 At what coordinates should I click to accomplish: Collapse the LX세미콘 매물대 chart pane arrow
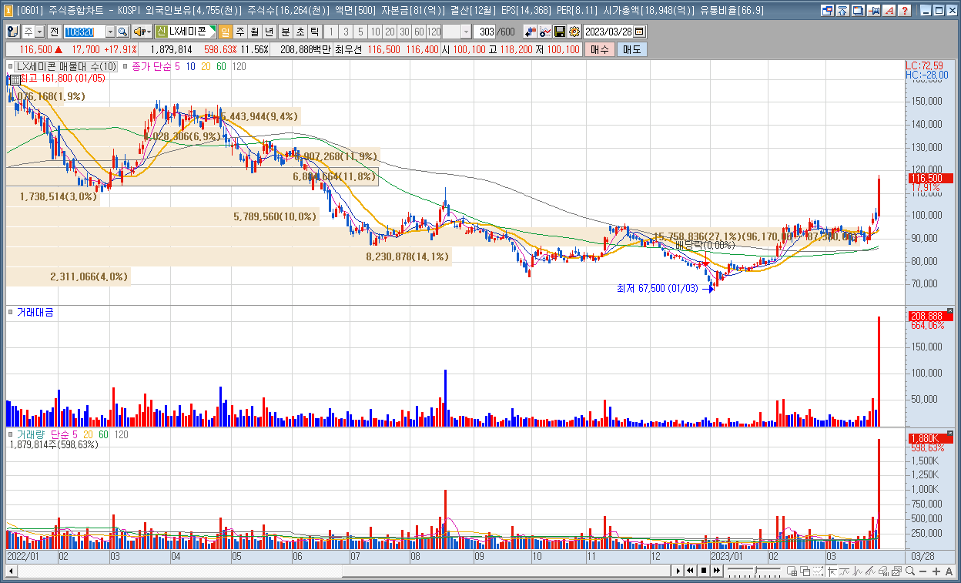pos(11,67)
